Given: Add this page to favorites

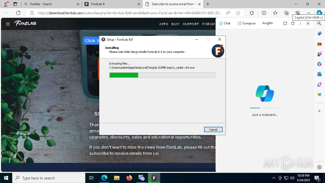Looking at the screenshot, I should coord(238,13).
